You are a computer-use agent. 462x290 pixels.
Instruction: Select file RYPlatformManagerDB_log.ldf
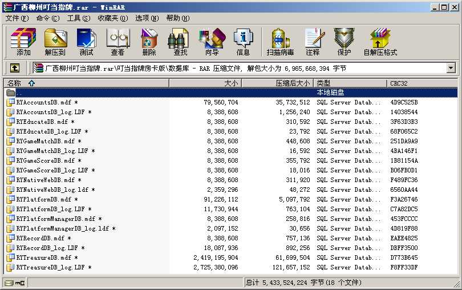[x=66, y=228]
